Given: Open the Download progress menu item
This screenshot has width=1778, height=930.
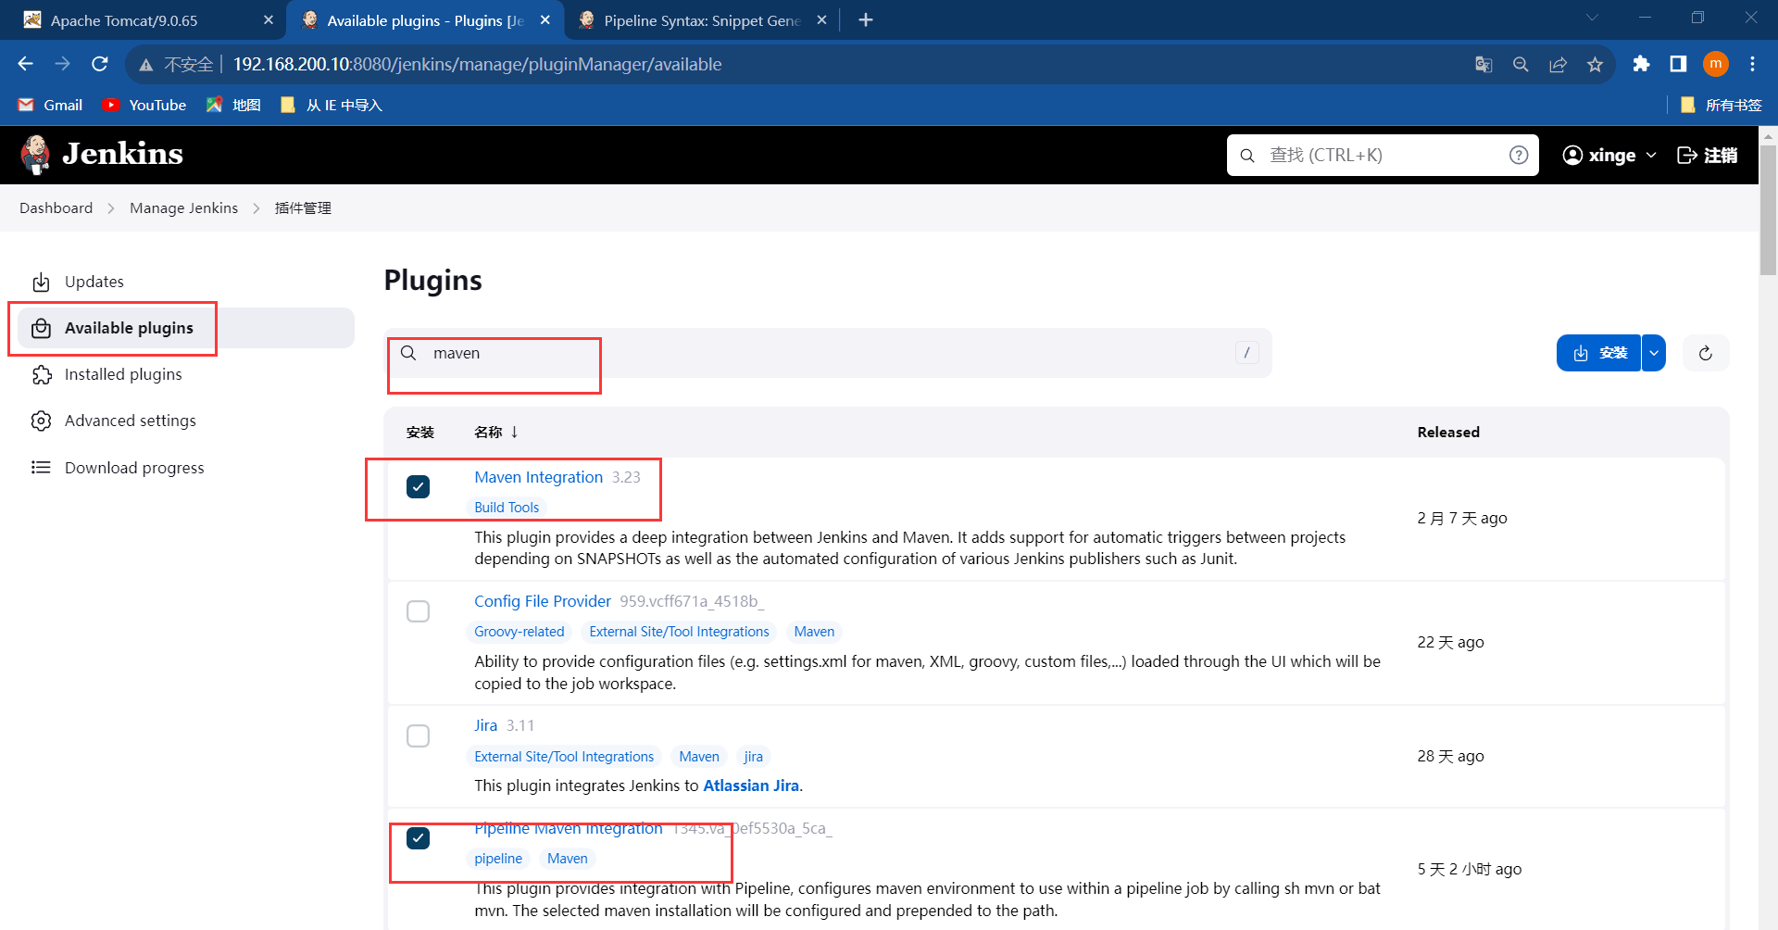Looking at the screenshot, I should point(185,468).
